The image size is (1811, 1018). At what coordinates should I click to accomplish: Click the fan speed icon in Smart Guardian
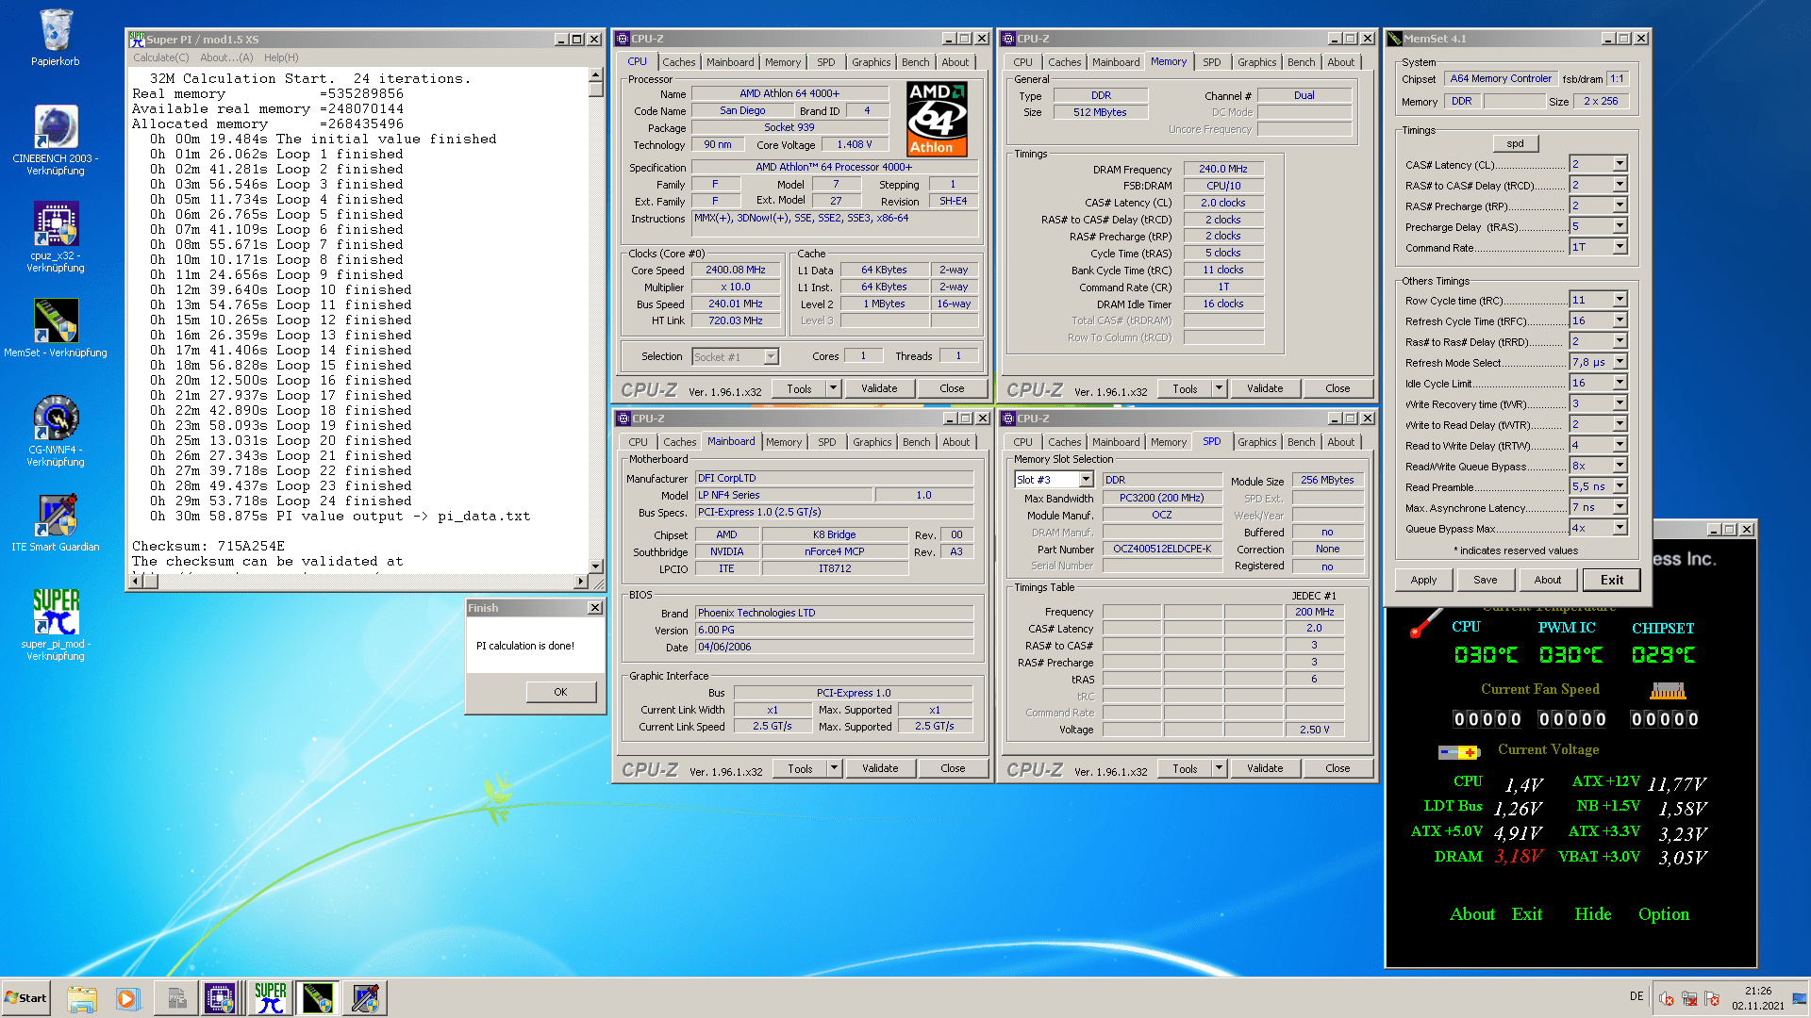[x=1668, y=691]
